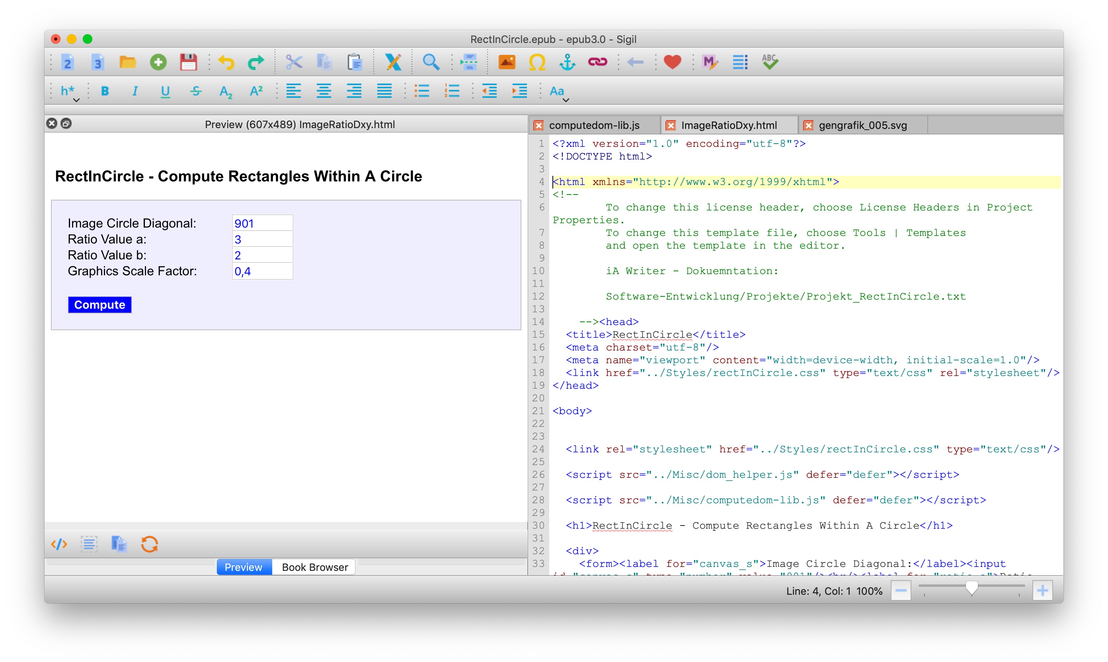Insert anchor ID icon
1108x662 pixels.
(567, 62)
